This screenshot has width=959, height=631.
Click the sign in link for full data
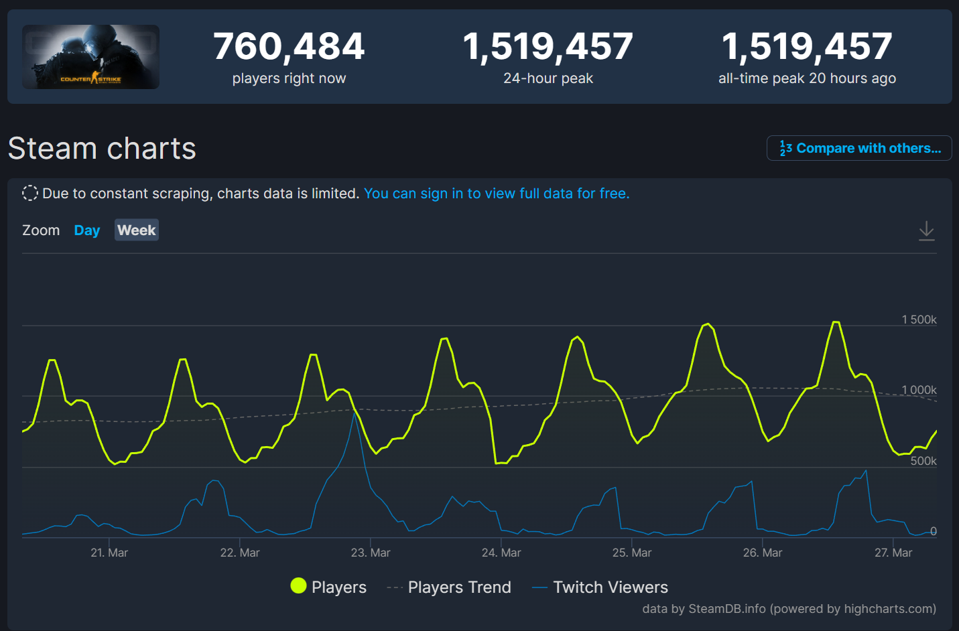point(497,193)
